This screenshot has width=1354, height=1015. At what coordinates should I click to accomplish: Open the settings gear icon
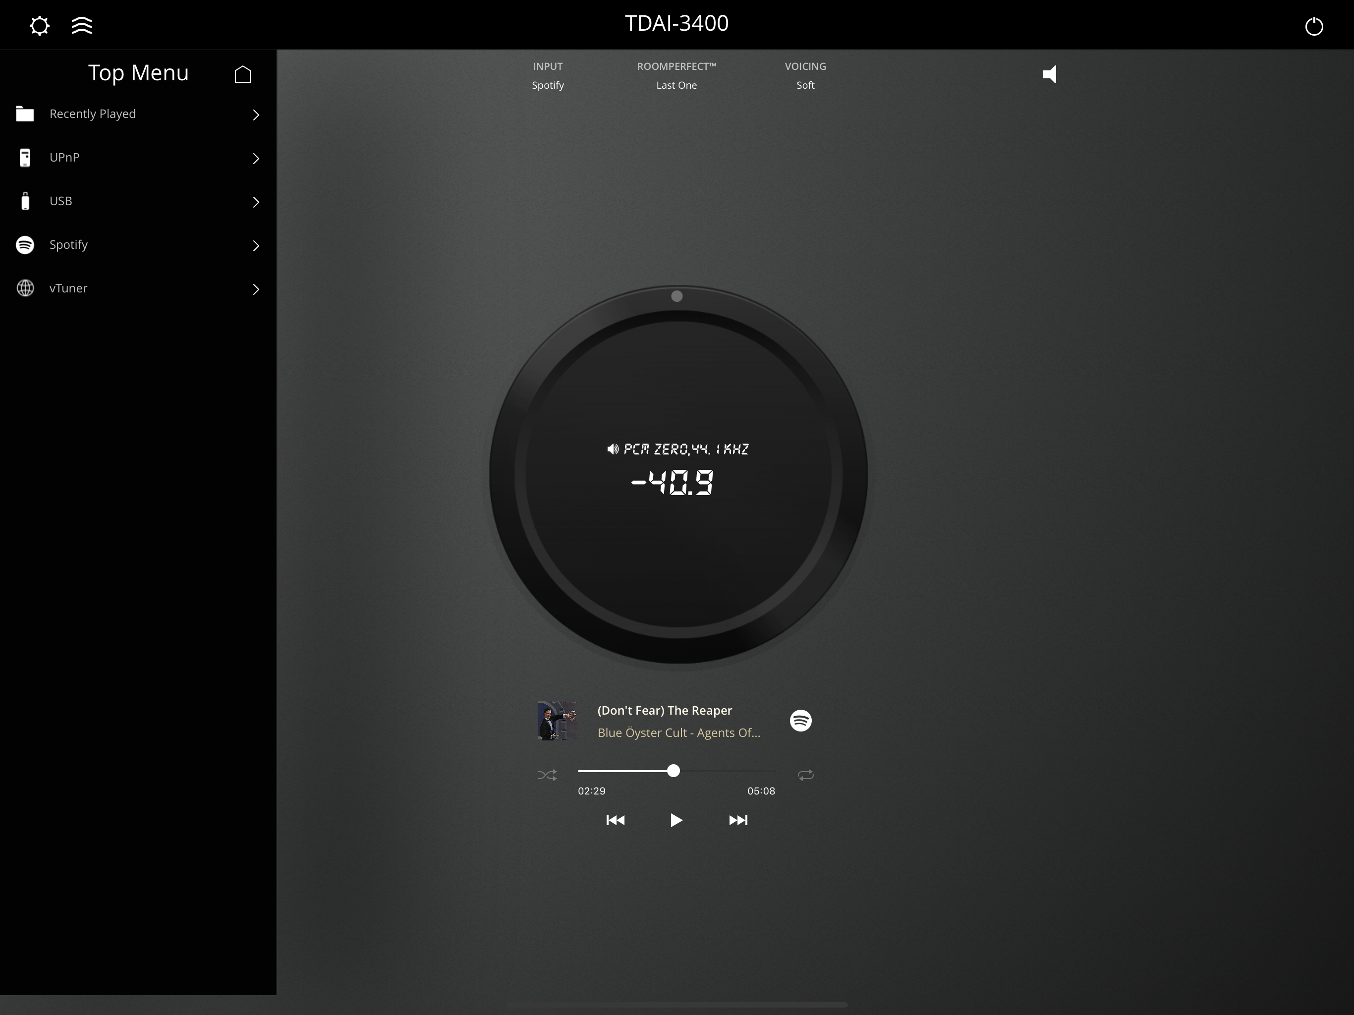[40, 26]
